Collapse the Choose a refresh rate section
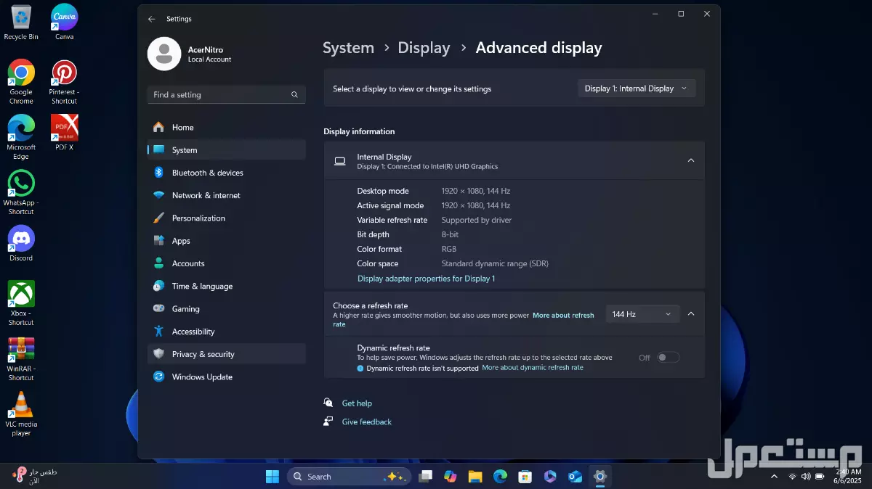 (x=691, y=314)
